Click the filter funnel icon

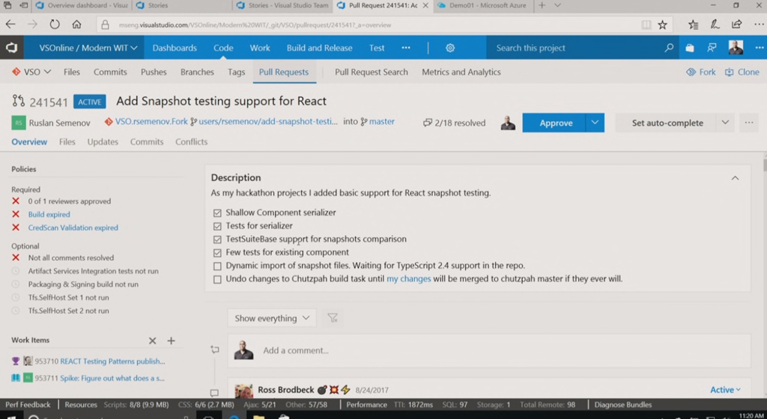coord(333,318)
